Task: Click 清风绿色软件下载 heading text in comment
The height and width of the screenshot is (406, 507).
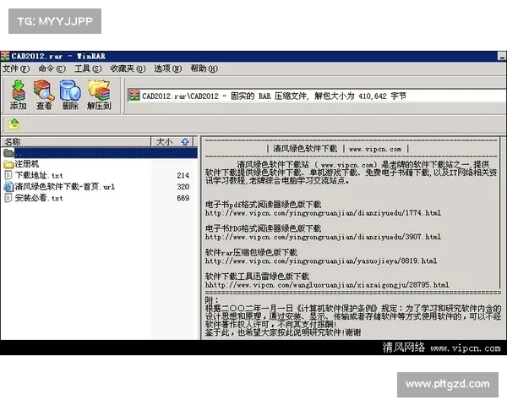Action: click(x=305, y=149)
